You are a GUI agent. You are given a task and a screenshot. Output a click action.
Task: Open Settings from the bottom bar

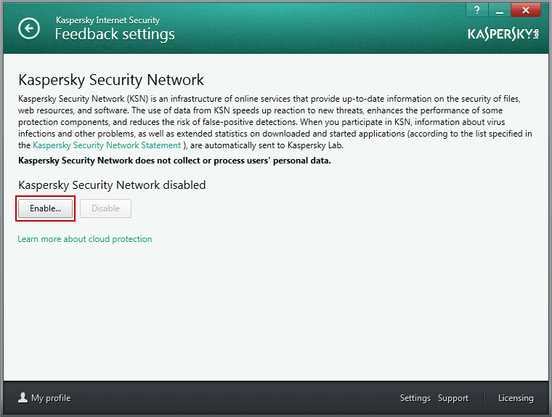[415, 398]
